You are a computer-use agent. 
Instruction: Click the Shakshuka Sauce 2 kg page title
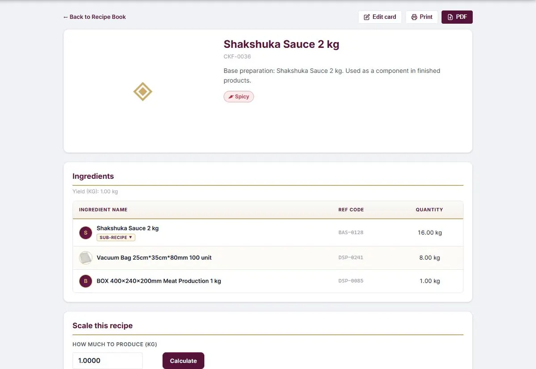281,44
